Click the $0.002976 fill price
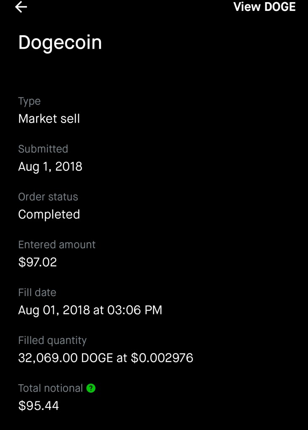Viewport: 308px width, 430px height. coord(162,358)
